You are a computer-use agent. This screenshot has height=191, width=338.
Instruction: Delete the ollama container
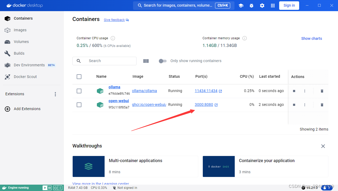[322, 91]
